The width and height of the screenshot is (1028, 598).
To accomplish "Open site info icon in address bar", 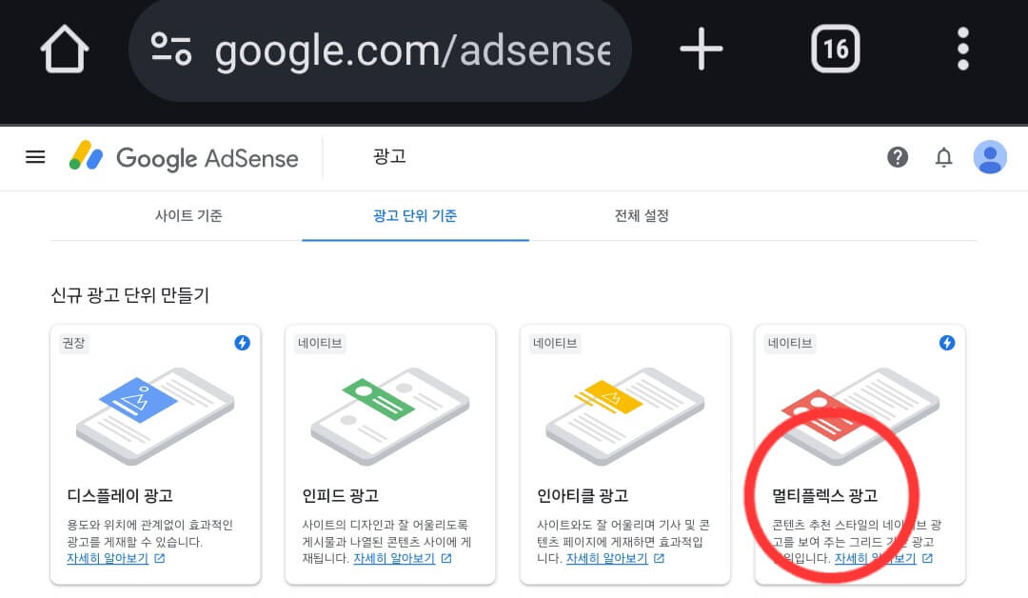I will pos(171,50).
